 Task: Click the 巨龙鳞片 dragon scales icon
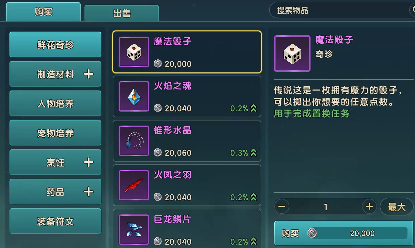tap(134, 230)
